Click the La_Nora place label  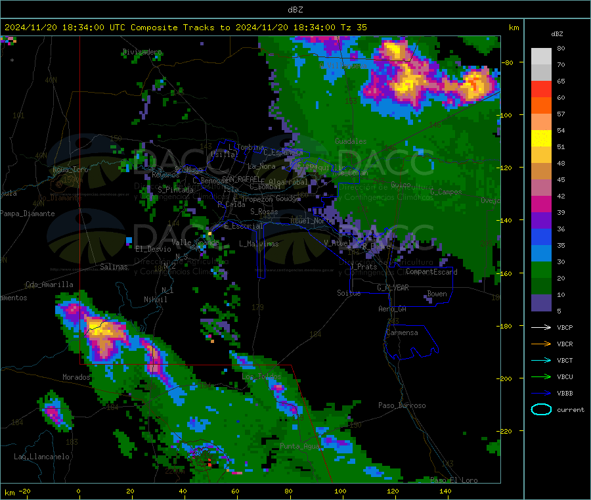click(261, 166)
